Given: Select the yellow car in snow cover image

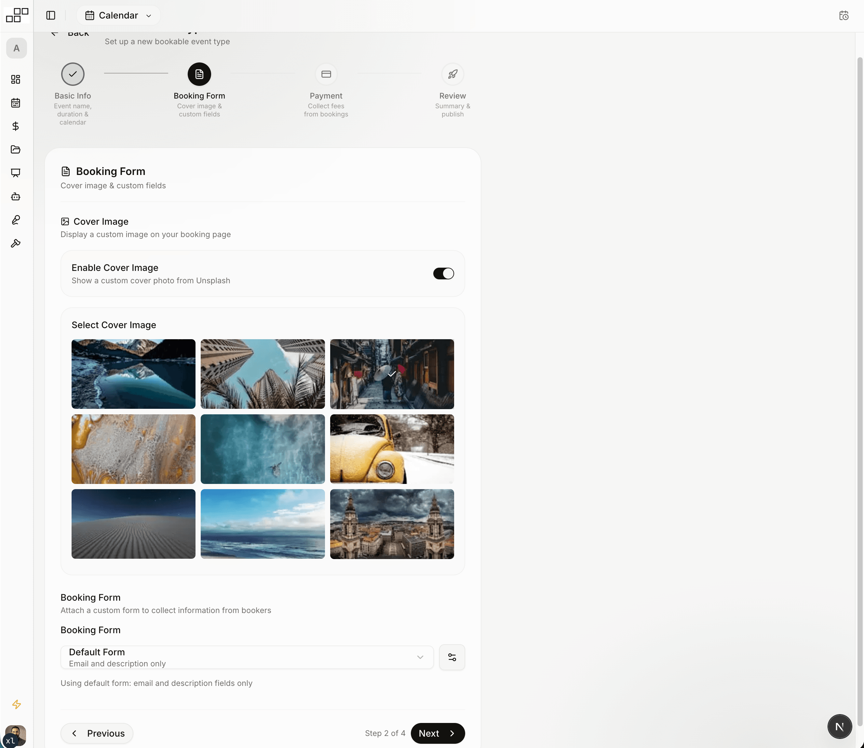Looking at the screenshot, I should coord(392,449).
